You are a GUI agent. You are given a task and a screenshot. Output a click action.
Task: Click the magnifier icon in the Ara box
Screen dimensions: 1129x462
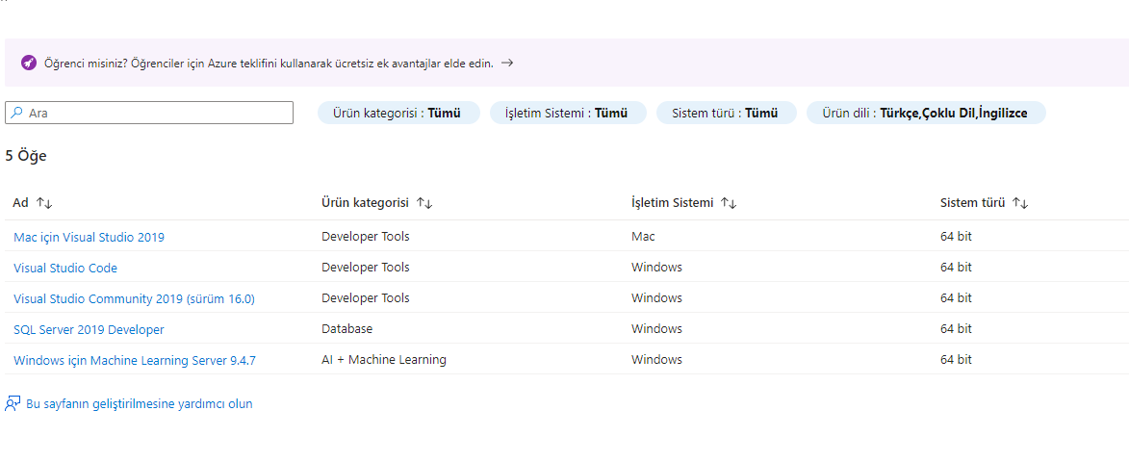(16, 113)
